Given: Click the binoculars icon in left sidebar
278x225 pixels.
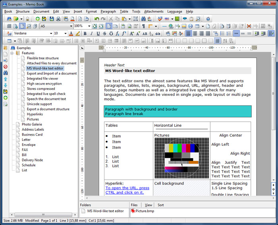Looking at the screenshot, I should pyautogui.click(x=6, y=73).
